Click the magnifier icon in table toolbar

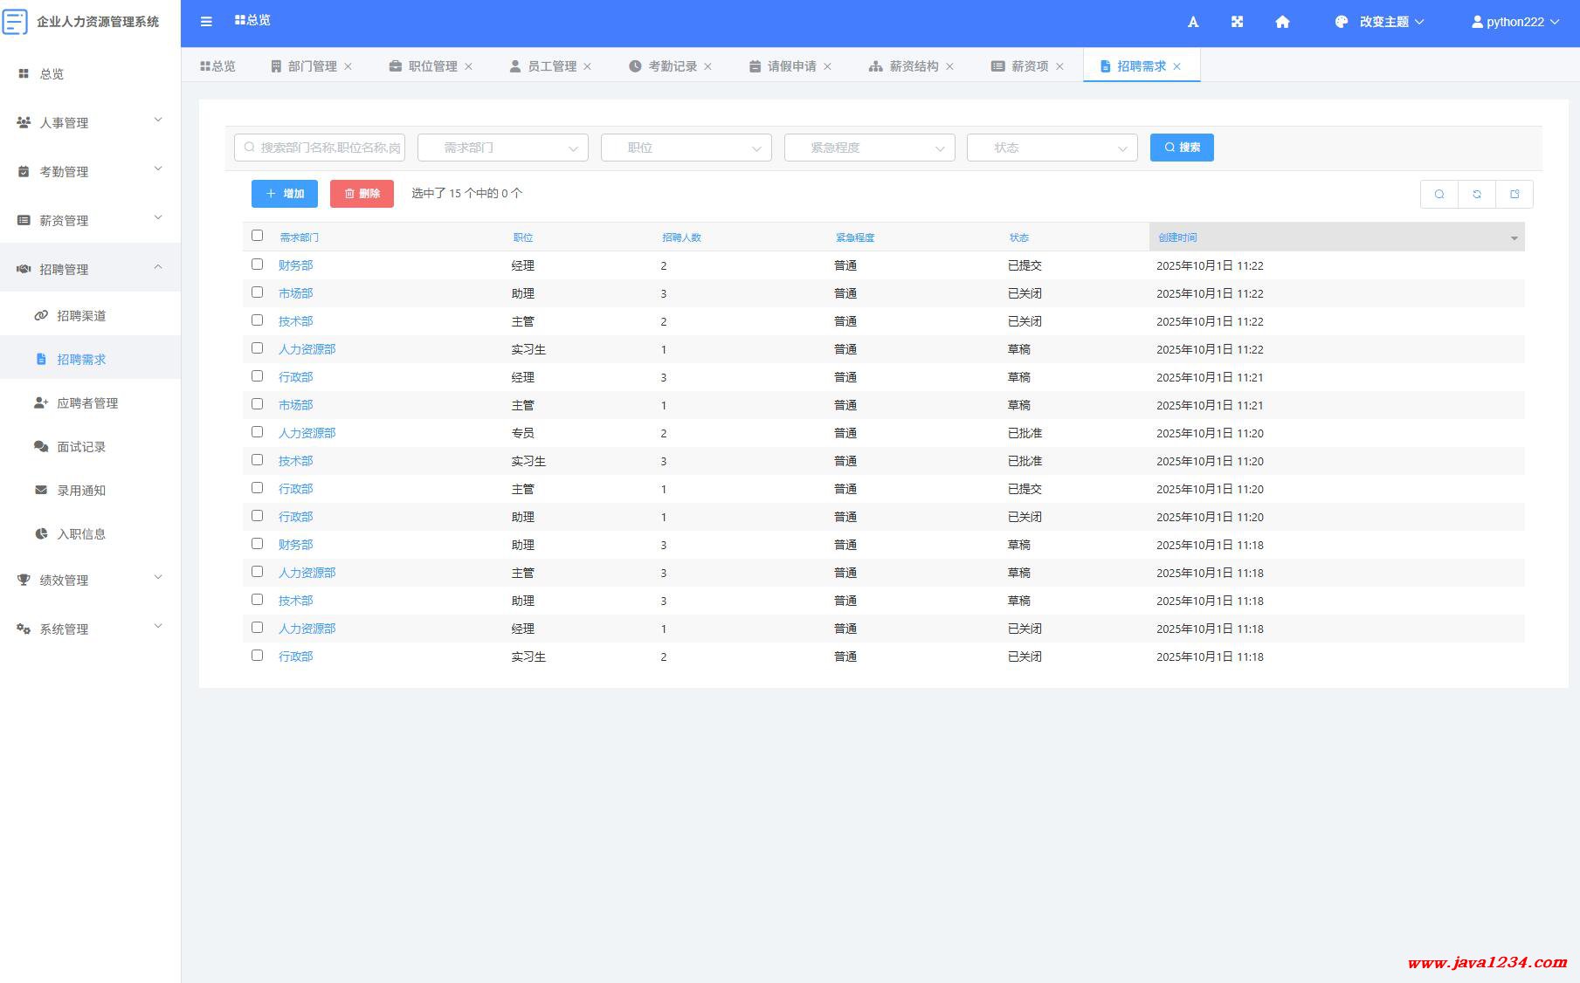click(1439, 194)
